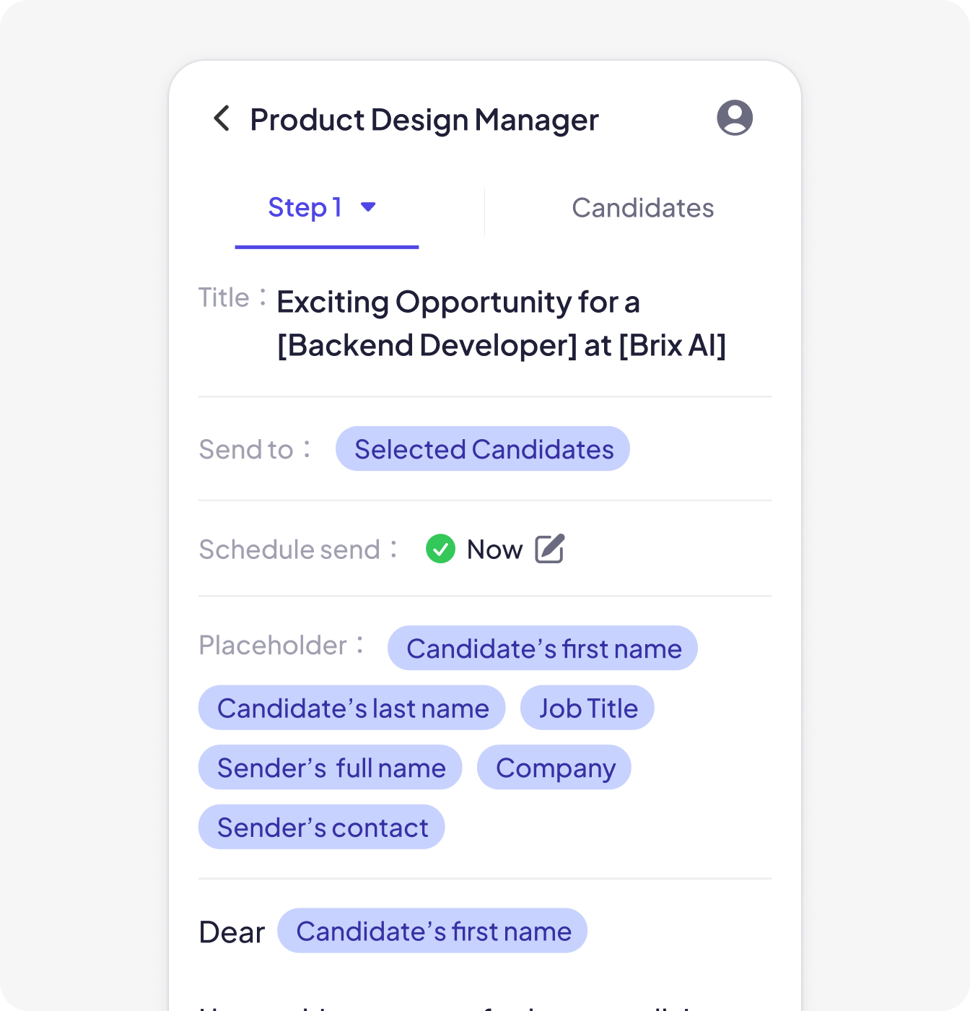The width and height of the screenshot is (970, 1011).
Task: Expand the Step 1 dropdown arrow
Action: (x=368, y=207)
